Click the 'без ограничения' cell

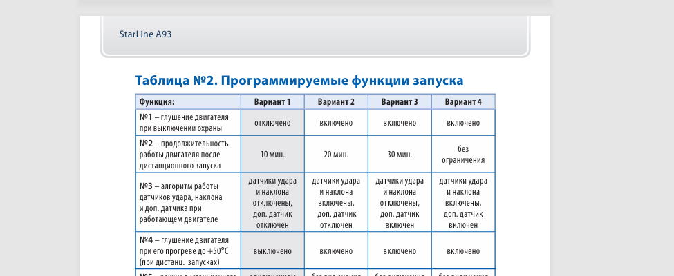click(463, 155)
